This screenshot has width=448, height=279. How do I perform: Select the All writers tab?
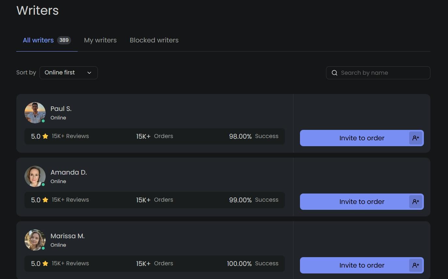pyautogui.click(x=38, y=40)
